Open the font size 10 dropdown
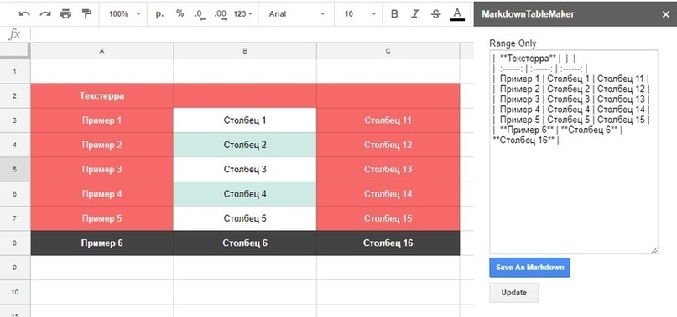The image size is (677, 317). (360, 14)
